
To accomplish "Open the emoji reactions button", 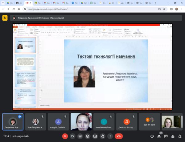I will 88,136.
